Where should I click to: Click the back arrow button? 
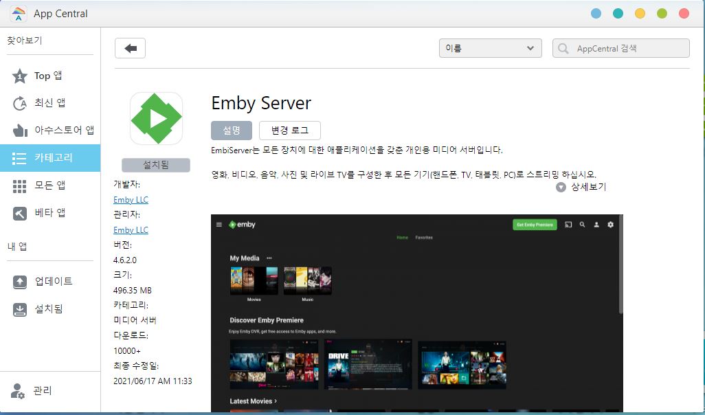(x=130, y=48)
